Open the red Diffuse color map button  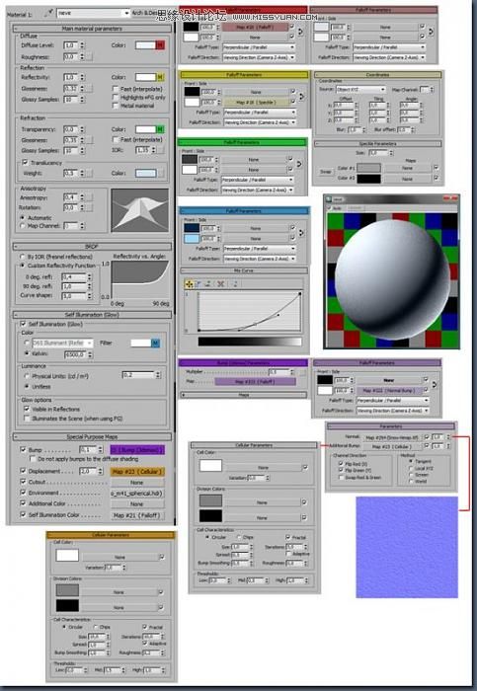click(x=160, y=45)
